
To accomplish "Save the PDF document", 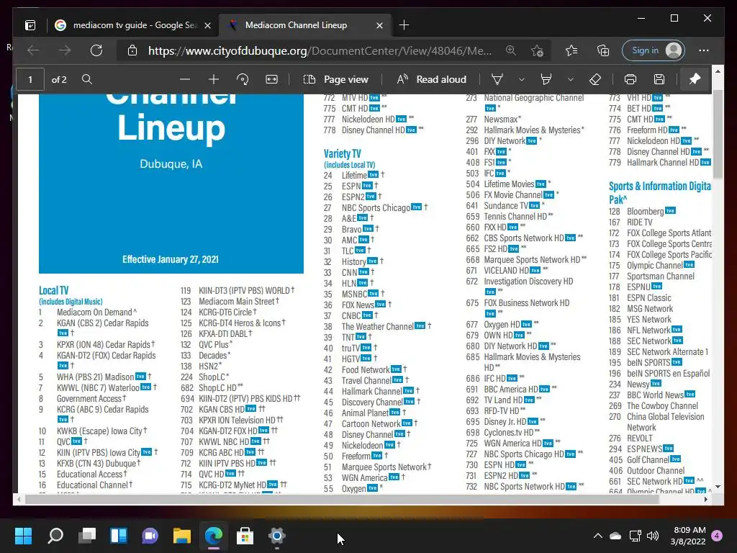I will tap(659, 79).
